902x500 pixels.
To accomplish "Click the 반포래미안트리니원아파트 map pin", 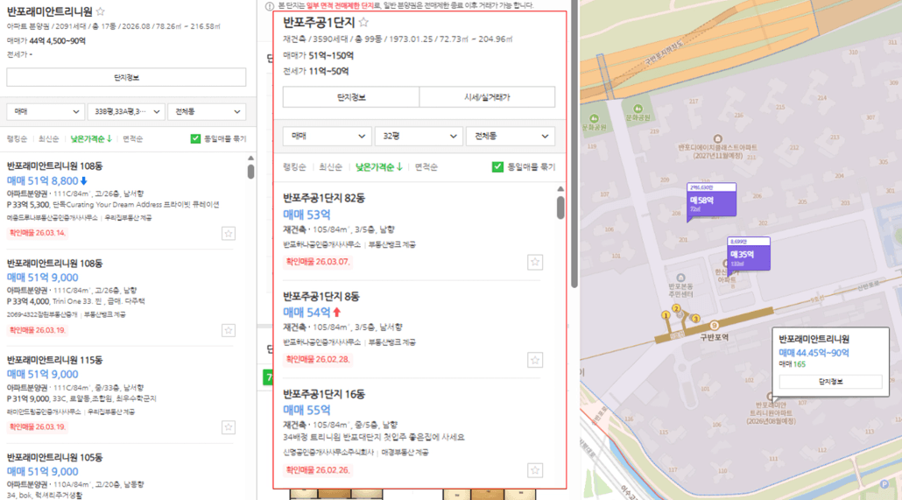I will 771,397.
